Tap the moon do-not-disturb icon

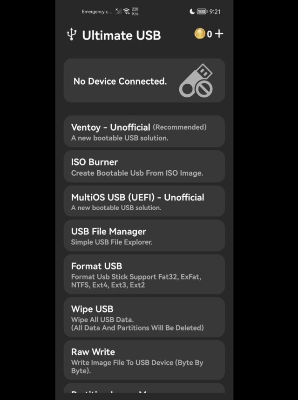[x=192, y=12]
